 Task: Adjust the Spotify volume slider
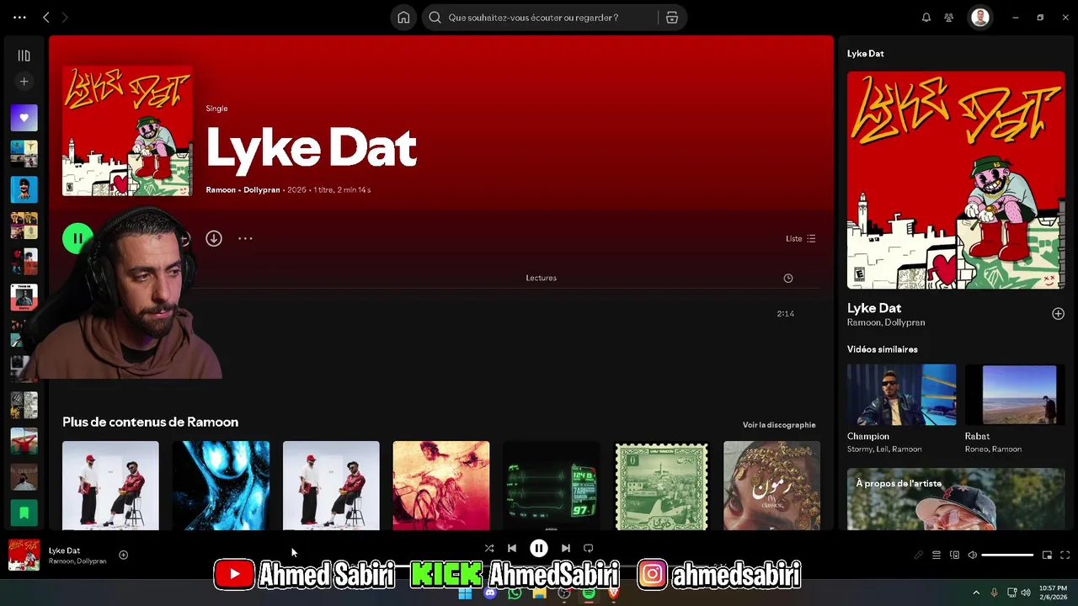click(1007, 555)
